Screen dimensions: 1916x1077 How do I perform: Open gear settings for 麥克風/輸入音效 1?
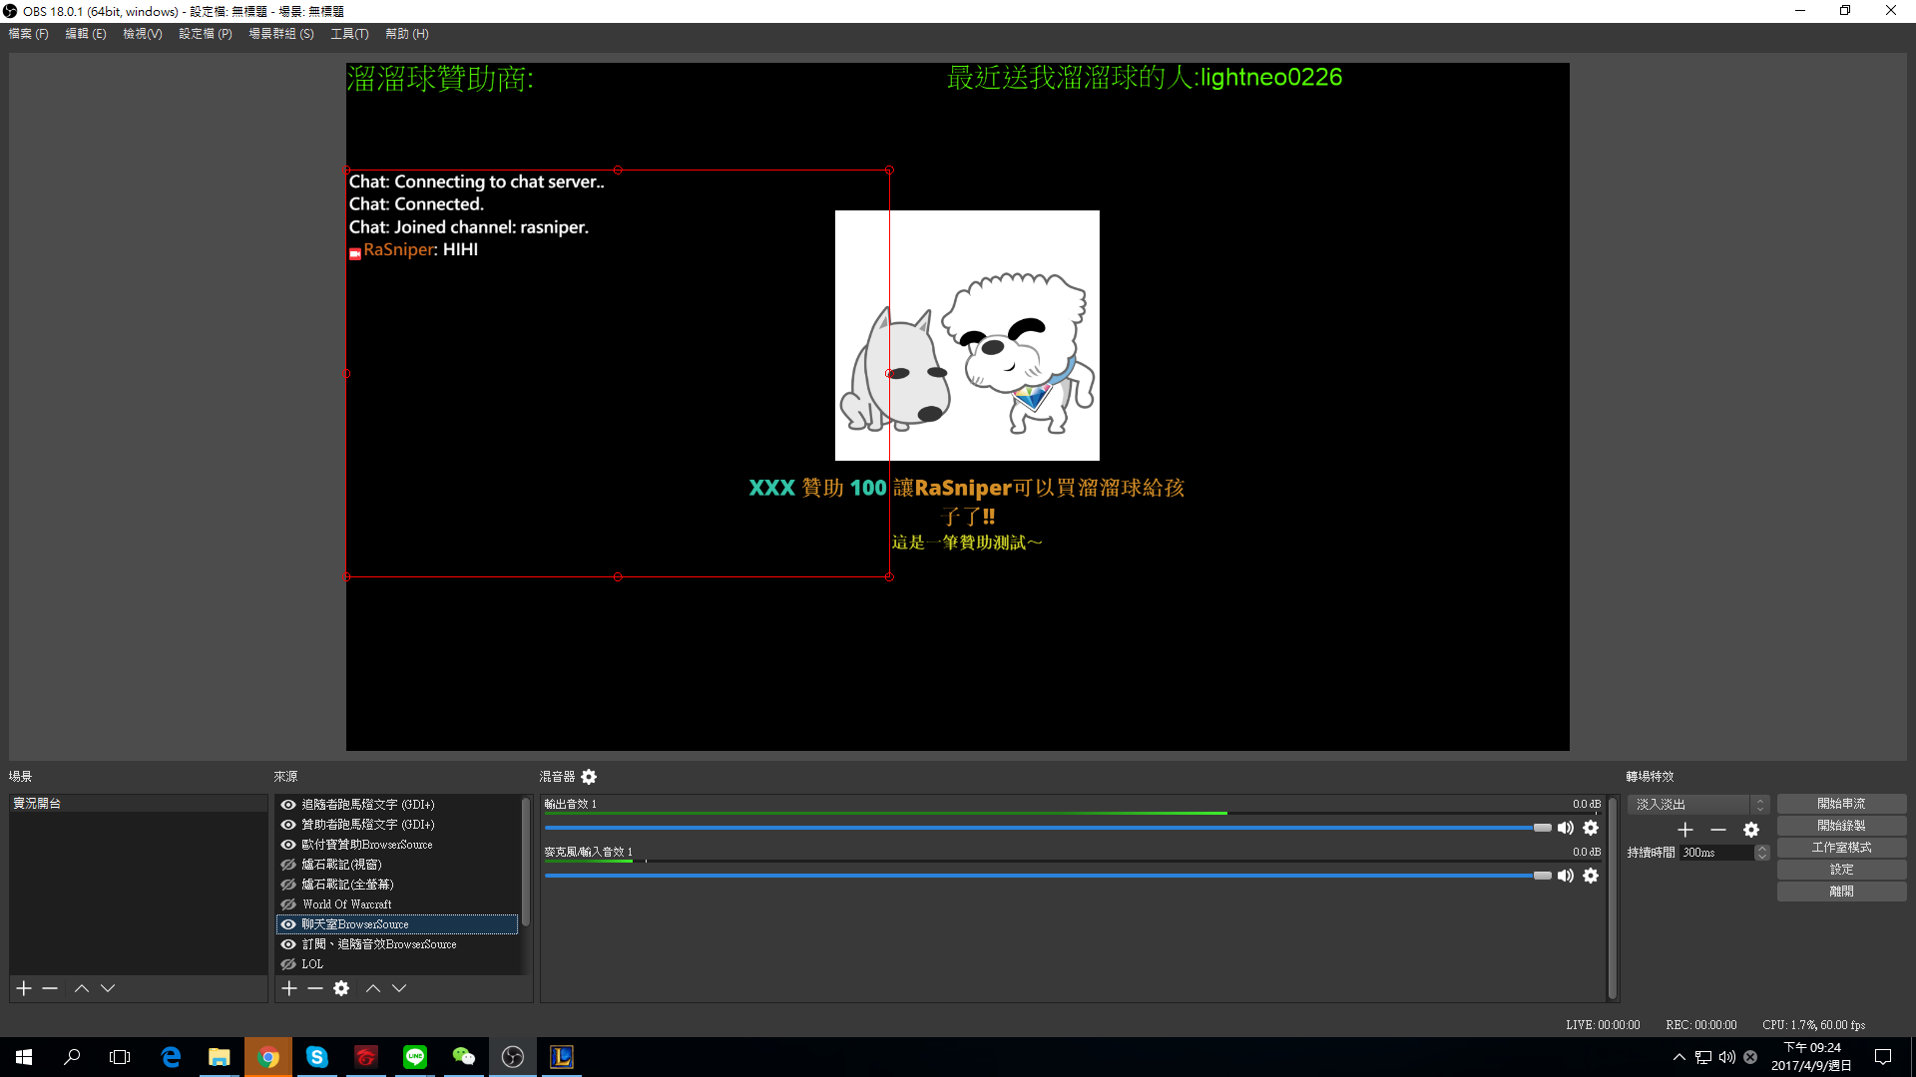[1591, 876]
